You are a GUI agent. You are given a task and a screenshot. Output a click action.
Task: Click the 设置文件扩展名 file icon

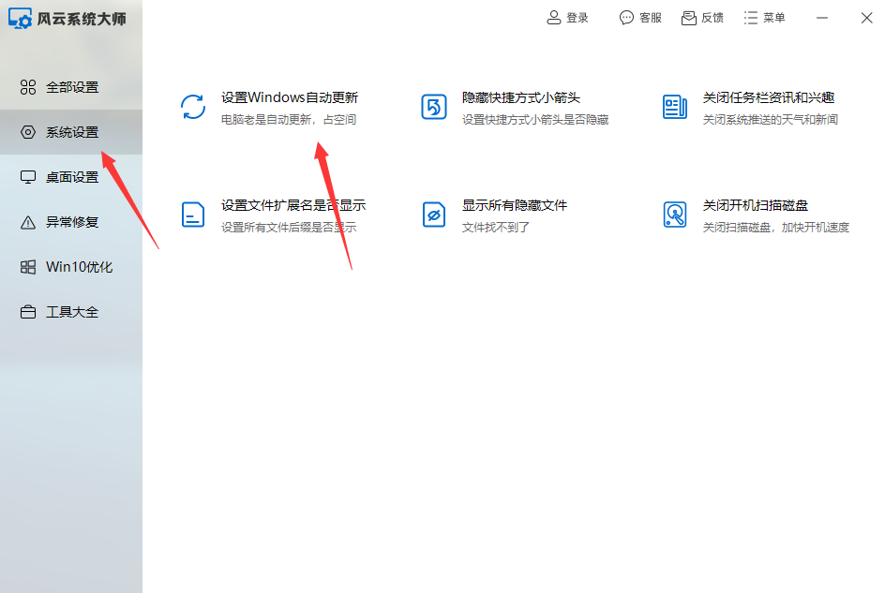193,215
